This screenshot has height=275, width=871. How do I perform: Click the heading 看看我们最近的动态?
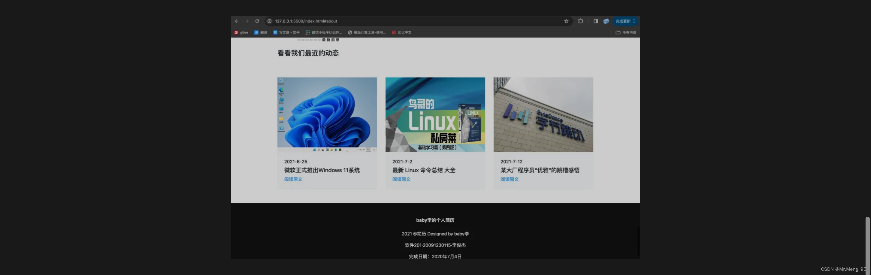(308, 53)
